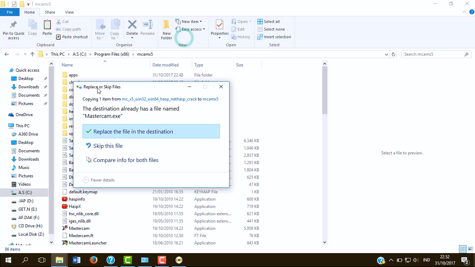Create a New folder from ribbon
The image size is (475, 267).
tap(166, 30)
